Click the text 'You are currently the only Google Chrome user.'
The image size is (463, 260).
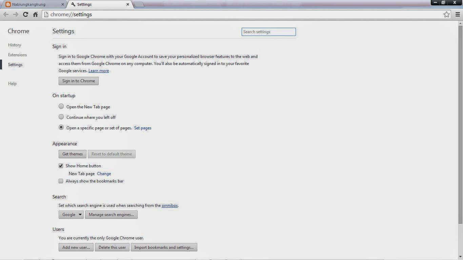(101, 238)
